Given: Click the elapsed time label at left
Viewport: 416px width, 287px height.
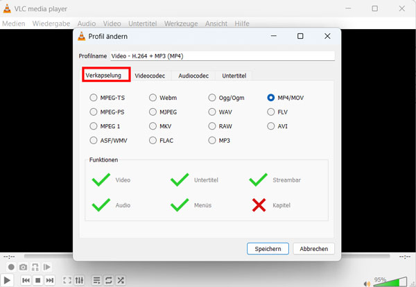Looking at the screenshot, I should [x=9, y=256].
